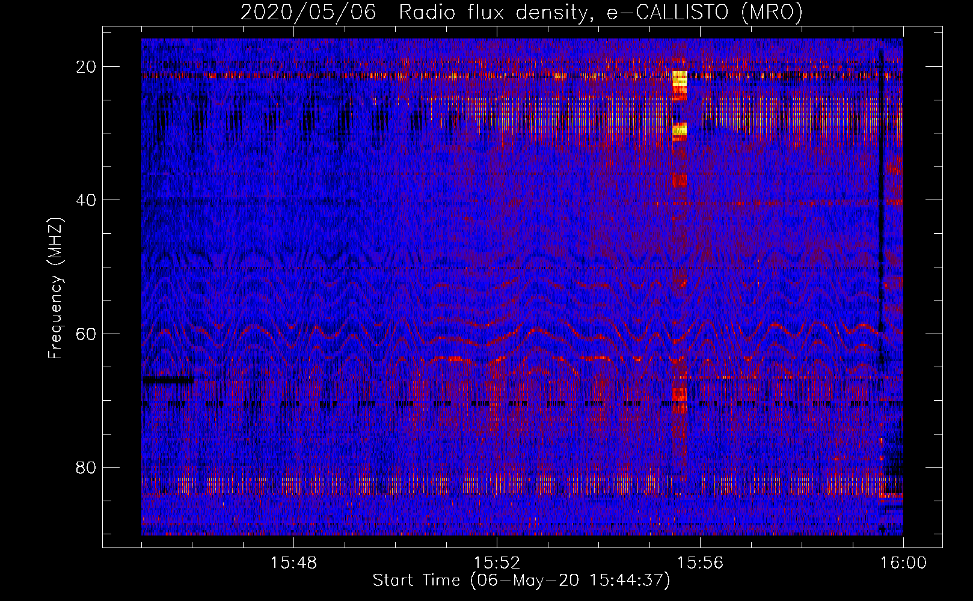This screenshot has width=973, height=601.
Task: Click the bright yellow burst near 20 MHz
Action: [680, 79]
